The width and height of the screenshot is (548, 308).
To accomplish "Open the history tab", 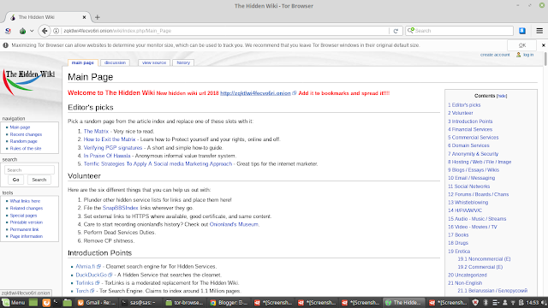I will [x=183, y=62].
